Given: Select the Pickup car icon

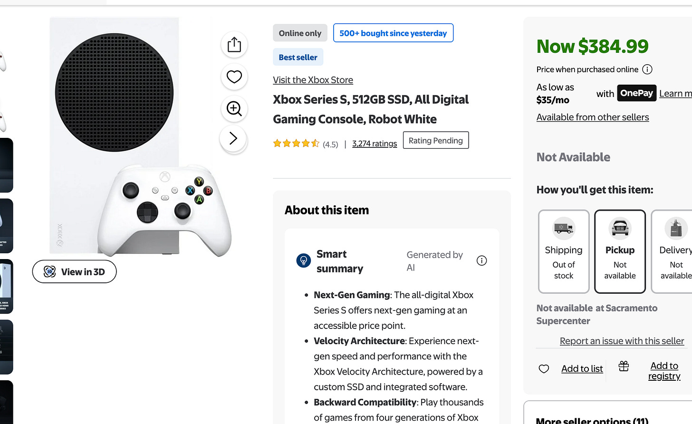Looking at the screenshot, I should 620,228.
